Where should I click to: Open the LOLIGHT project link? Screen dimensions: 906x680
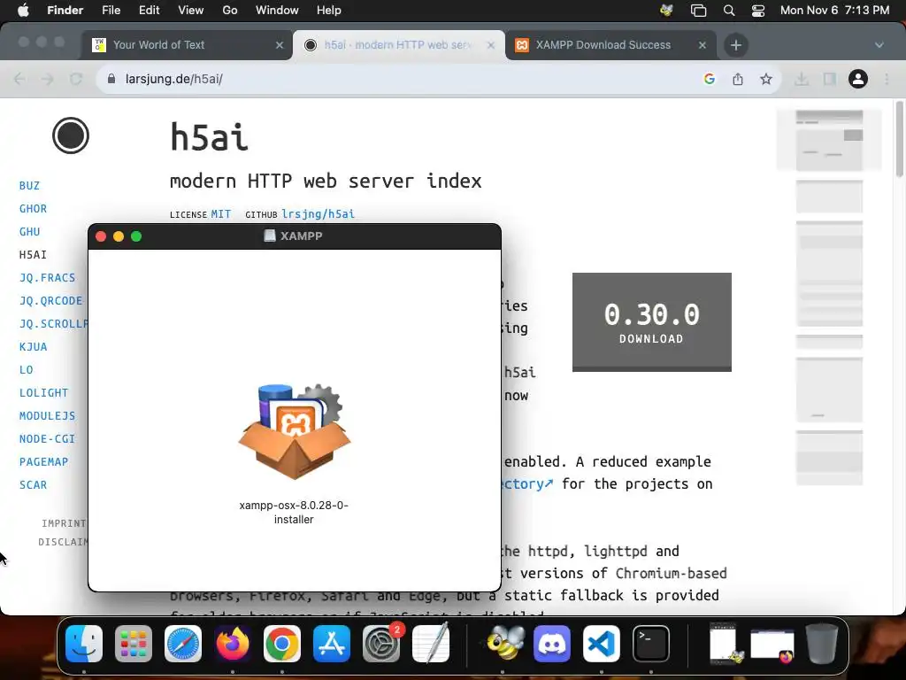[44, 393]
